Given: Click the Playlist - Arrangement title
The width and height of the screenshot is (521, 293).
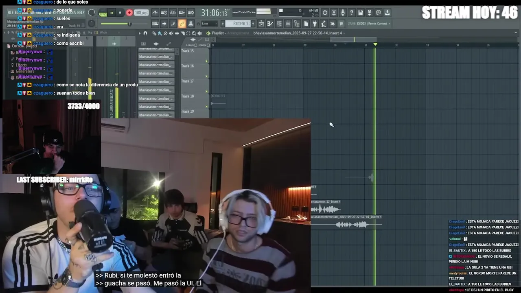Looking at the screenshot, I should [230, 33].
